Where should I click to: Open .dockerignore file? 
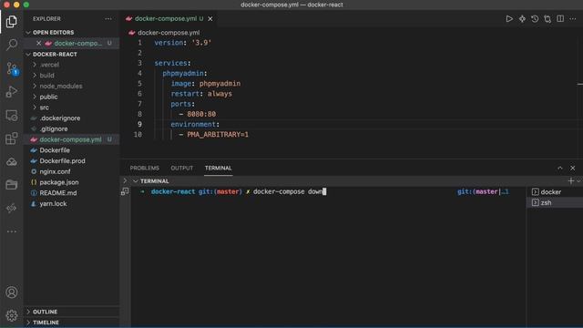click(x=60, y=118)
